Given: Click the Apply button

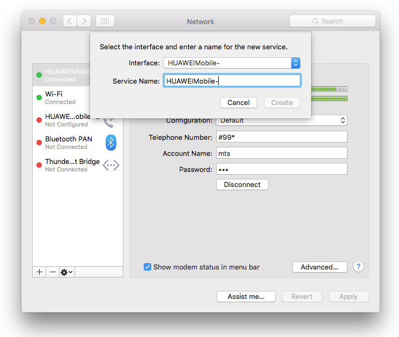Looking at the screenshot, I should pos(349,297).
